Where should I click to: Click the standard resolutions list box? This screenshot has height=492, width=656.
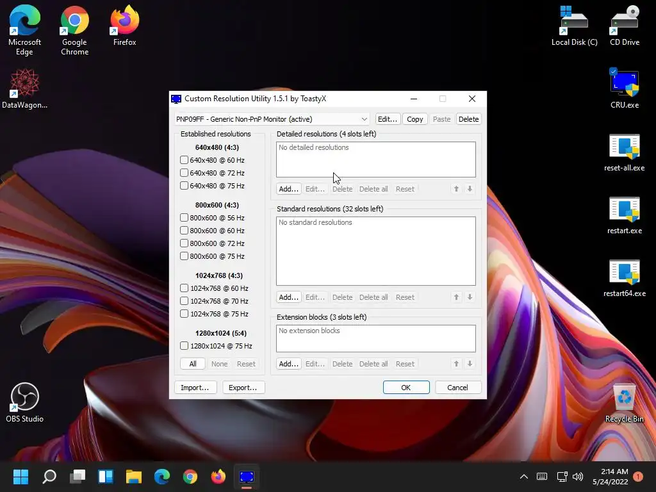pos(375,251)
